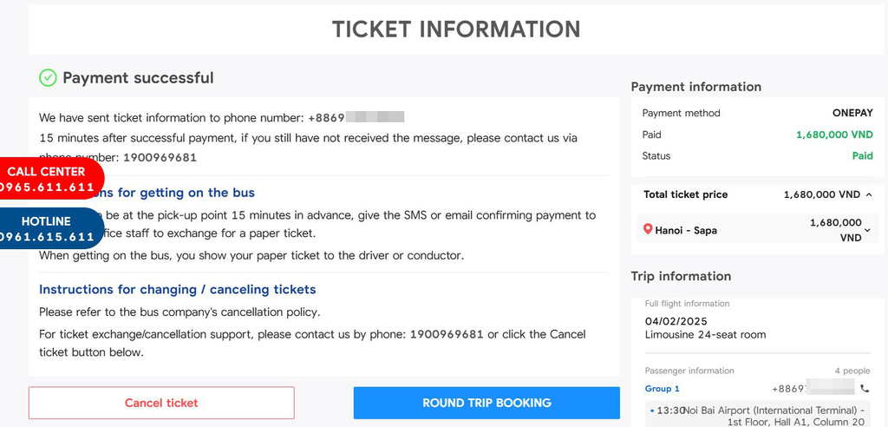888x427 pixels.
Task: Expand the Hanoi - Sapa price row chevron
Action: point(867,230)
